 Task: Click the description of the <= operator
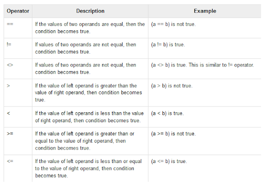[x=88, y=168]
